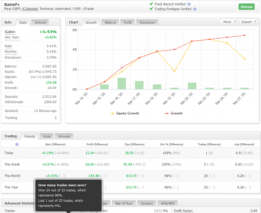Open the Export dropdown
The height and width of the screenshot is (213, 261).
[x=248, y=22]
